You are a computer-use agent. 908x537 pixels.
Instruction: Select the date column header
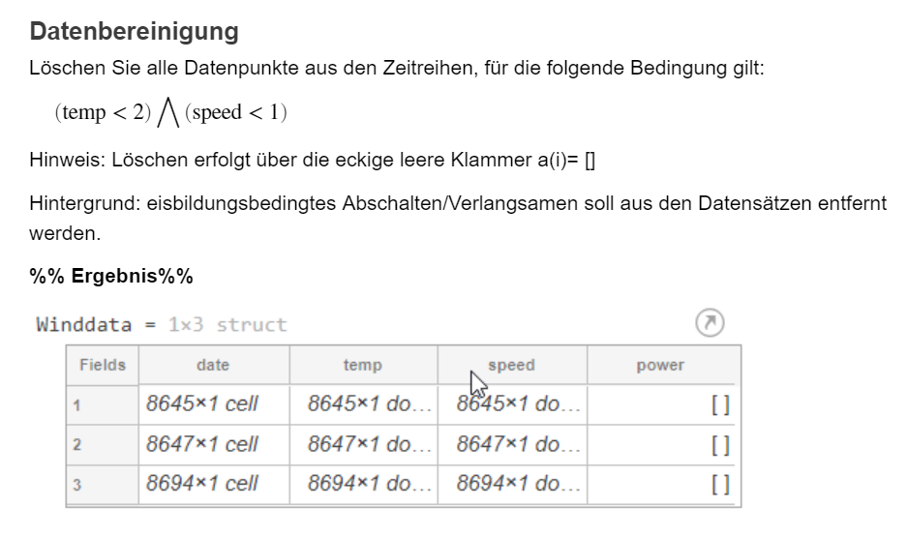(213, 365)
